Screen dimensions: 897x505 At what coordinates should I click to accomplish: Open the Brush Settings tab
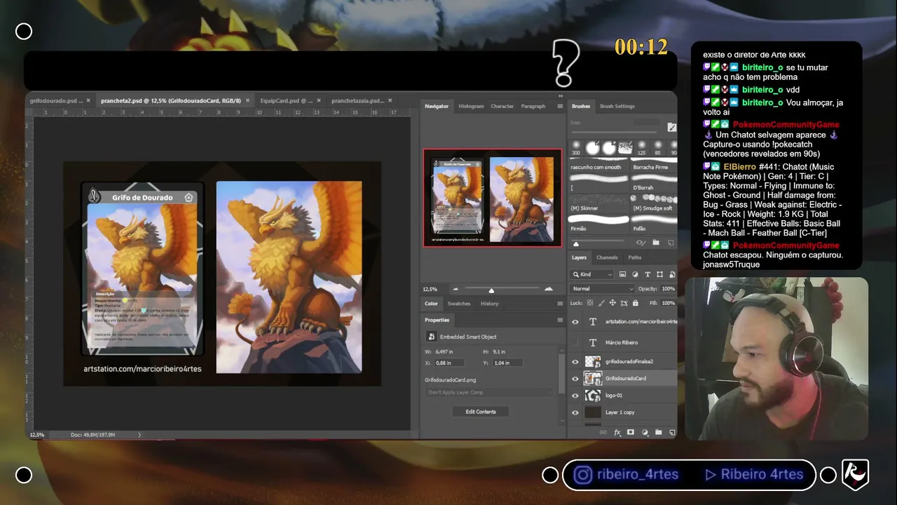(617, 107)
